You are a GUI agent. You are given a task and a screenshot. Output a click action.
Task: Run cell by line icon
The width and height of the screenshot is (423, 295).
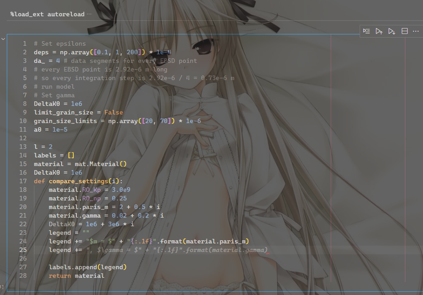pyautogui.click(x=366, y=31)
